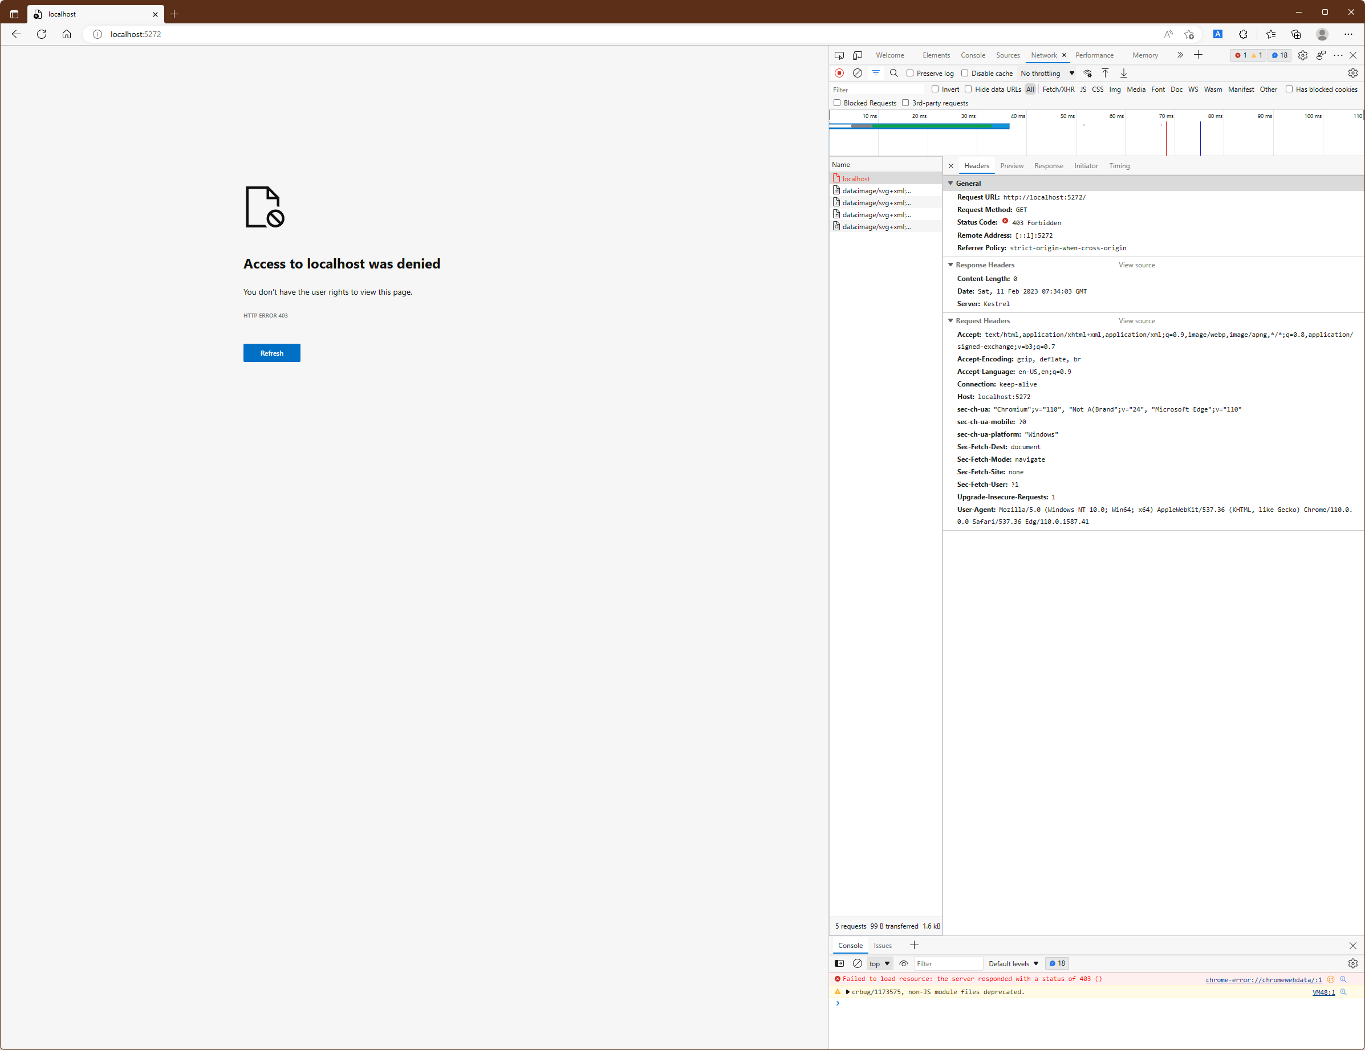Click the import HAR file icon
Viewport: 1365px width, 1050px height.
tap(1105, 73)
